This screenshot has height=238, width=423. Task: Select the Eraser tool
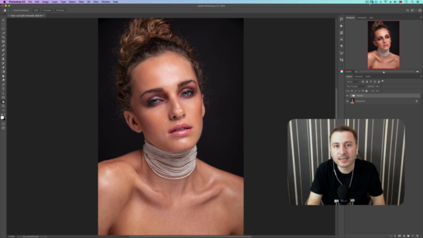pos(3,67)
